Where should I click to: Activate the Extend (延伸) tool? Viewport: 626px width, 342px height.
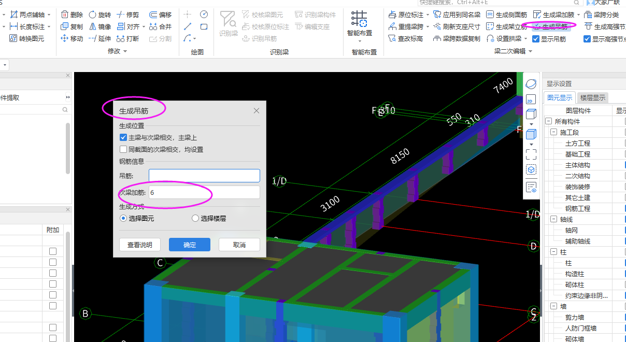(99, 38)
